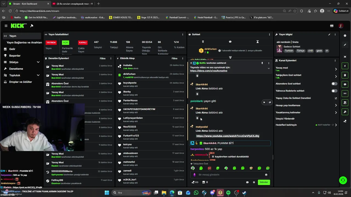
Task: Click the pin icon on BotRix pinned message
Action: (262, 63)
